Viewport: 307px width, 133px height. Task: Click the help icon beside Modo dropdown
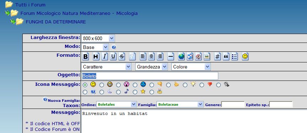(x=114, y=47)
